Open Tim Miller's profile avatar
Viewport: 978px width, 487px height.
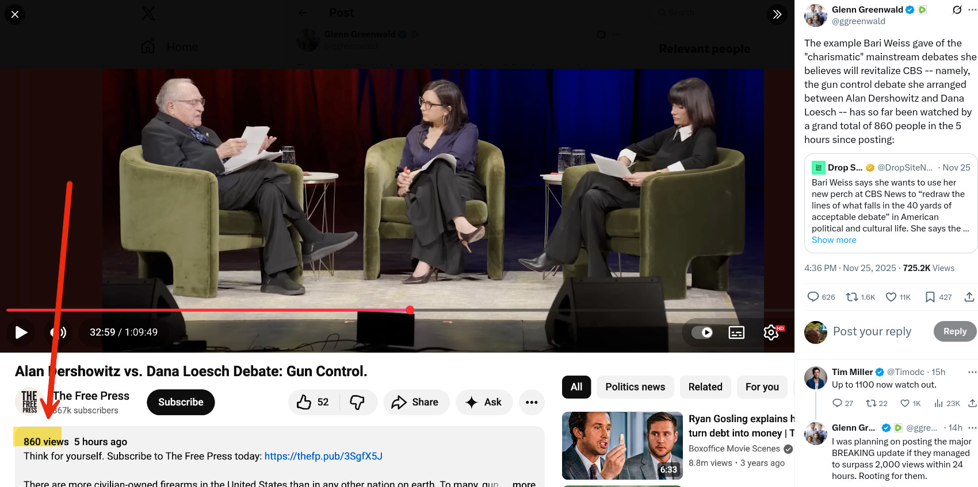(815, 378)
